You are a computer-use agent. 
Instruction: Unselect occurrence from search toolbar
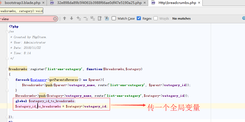point(86,19)
